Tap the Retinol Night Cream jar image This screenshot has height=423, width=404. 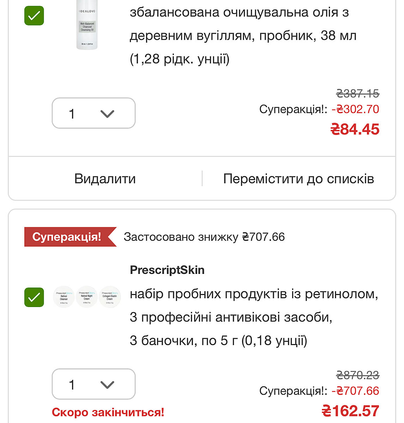pyautogui.click(x=87, y=297)
